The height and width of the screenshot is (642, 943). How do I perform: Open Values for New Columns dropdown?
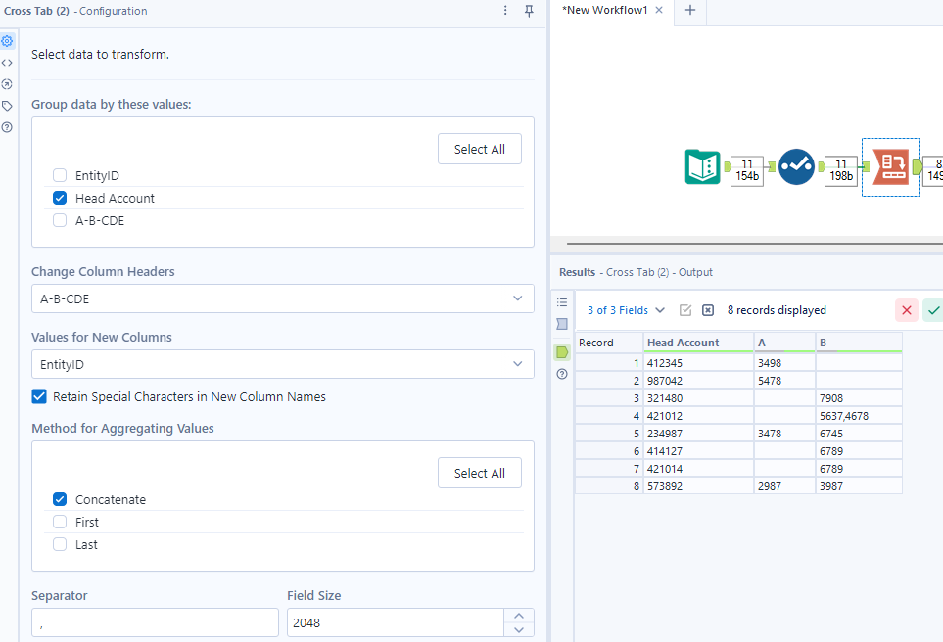click(283, 364)
